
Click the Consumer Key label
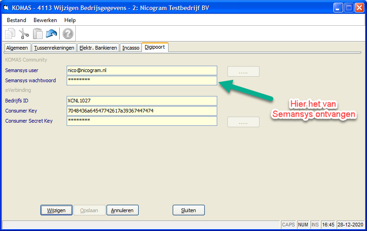click(21, 111)
